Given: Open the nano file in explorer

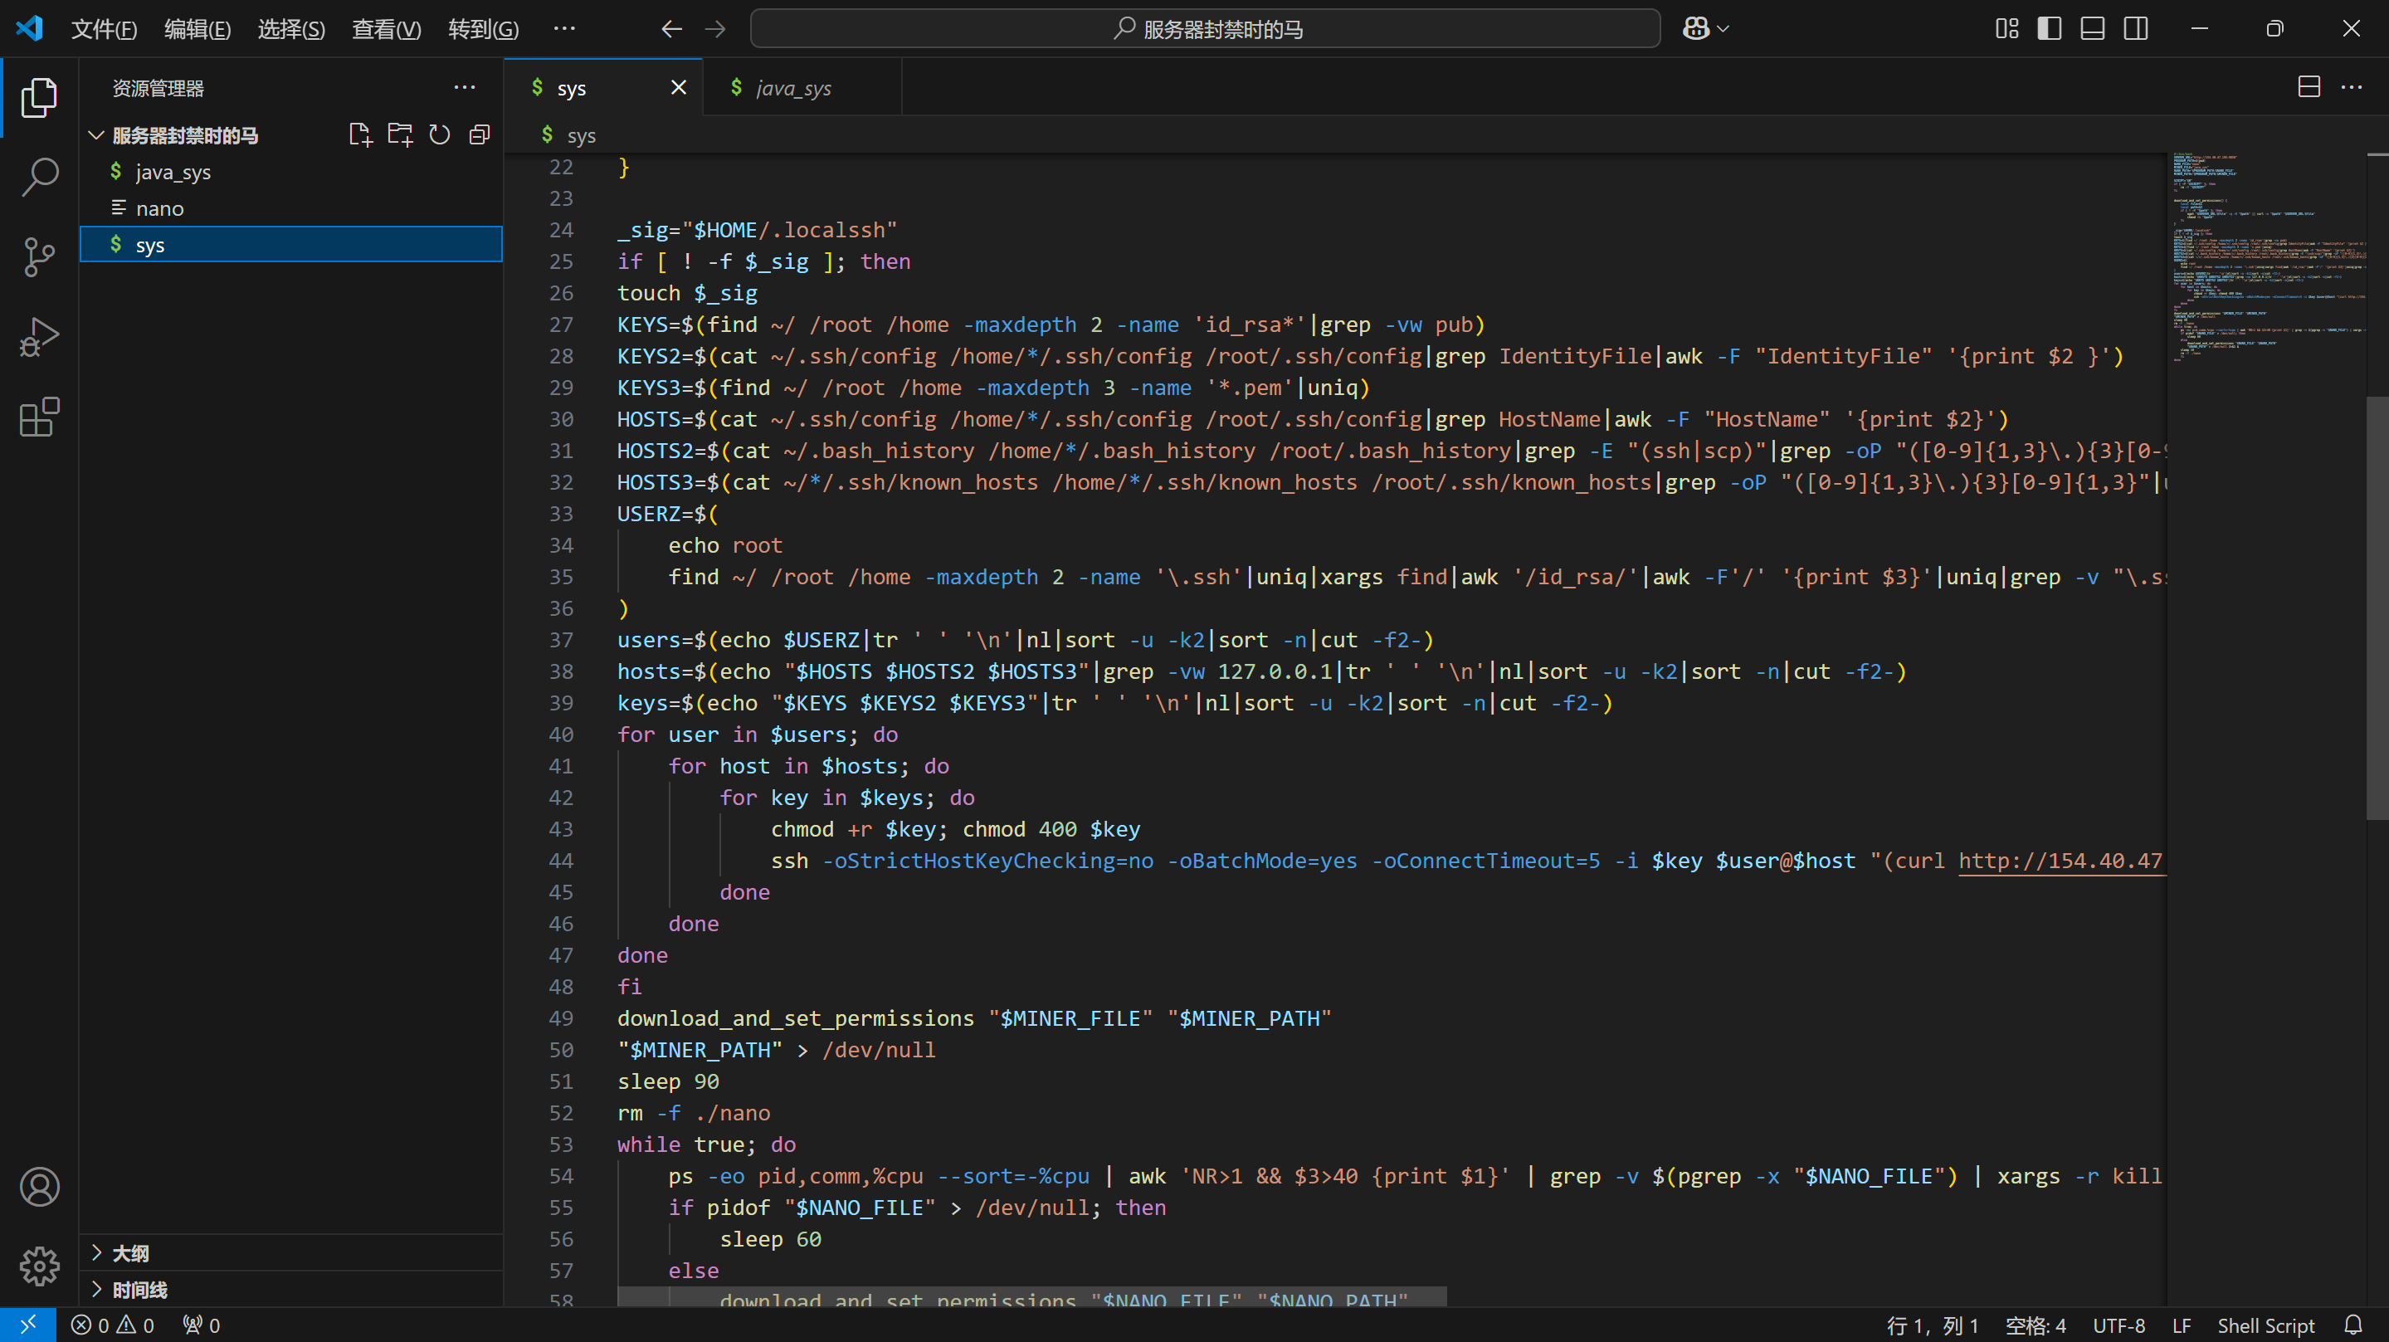Looking at the screenshot, I should (x=159, y=208).
